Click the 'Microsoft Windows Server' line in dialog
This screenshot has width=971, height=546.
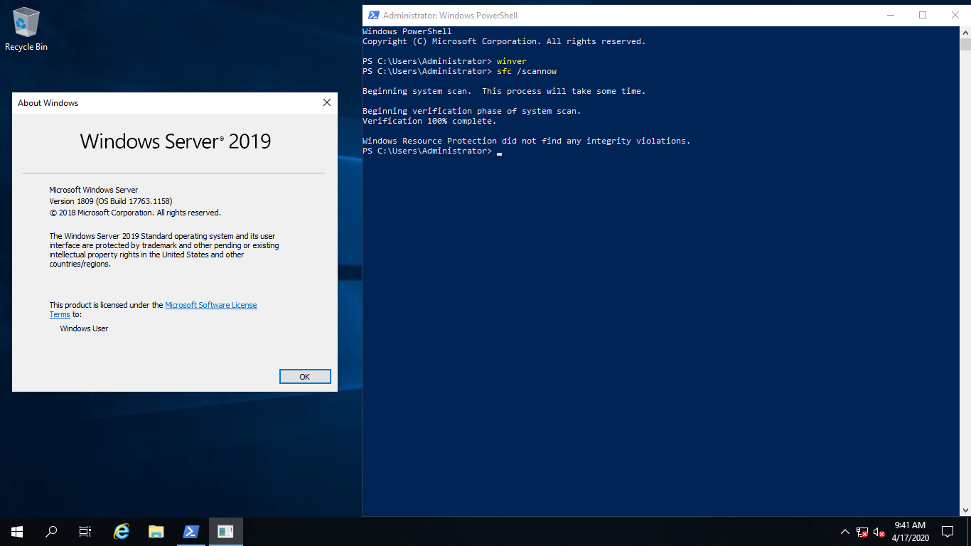pyautogui.click(x=94, y=190)
